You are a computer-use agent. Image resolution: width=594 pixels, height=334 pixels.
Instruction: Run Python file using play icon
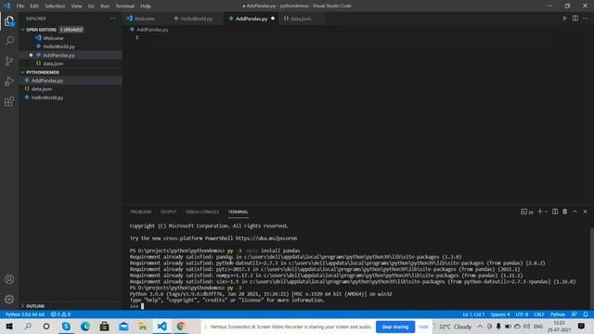pos(565,19)
